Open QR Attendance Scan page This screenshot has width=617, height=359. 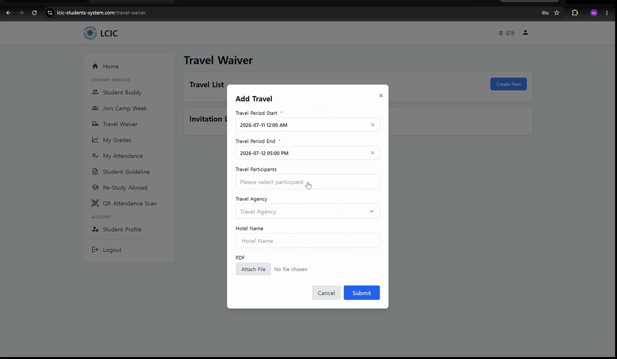tap(129, 203)
